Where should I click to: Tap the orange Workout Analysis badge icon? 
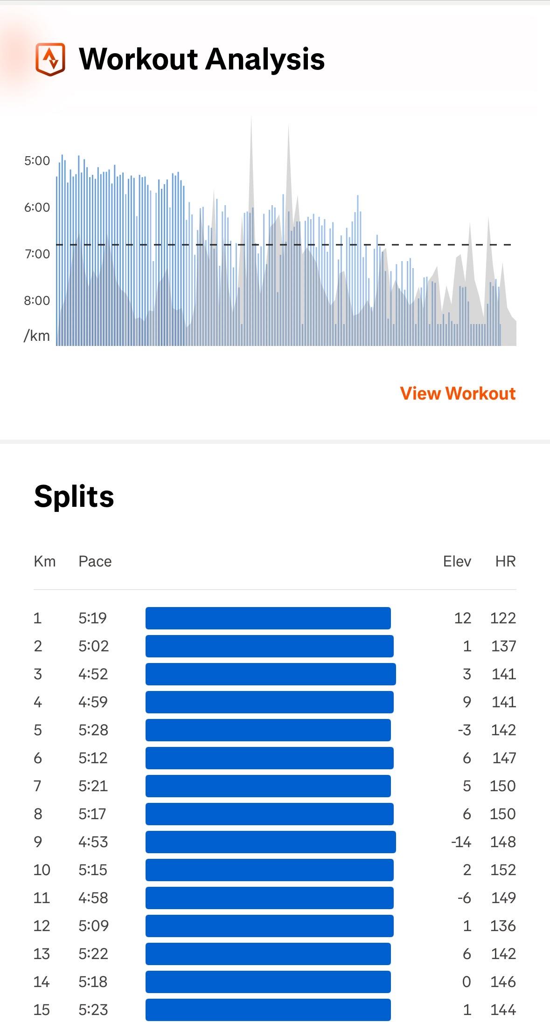tap(50, 60)
